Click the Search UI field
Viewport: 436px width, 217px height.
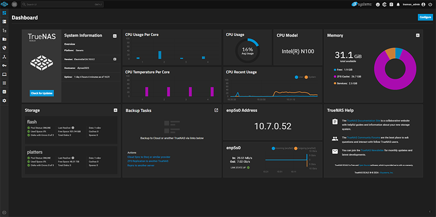63,4
